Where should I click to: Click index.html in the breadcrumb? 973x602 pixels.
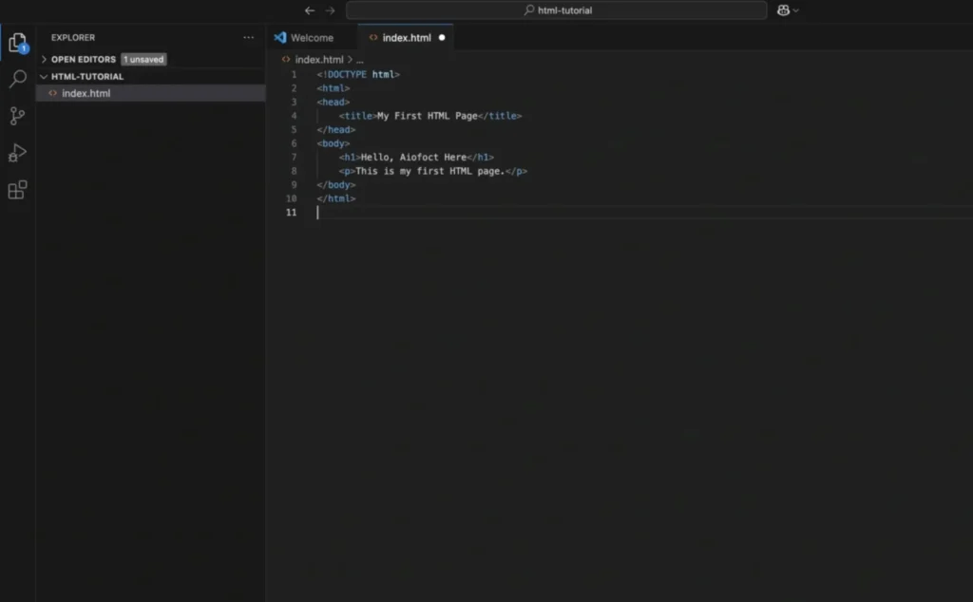click(319, 60)
